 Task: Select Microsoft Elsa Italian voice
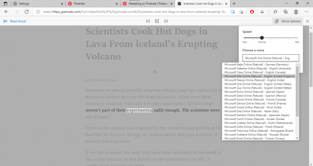(259, 111)
